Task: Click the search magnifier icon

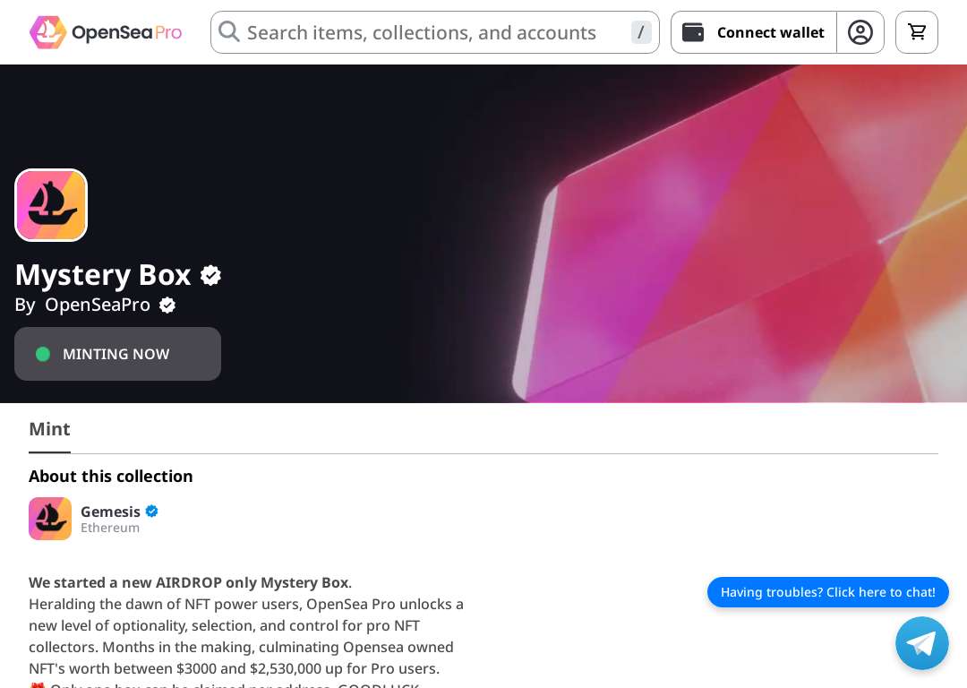Action: click(x=229, y=31)
